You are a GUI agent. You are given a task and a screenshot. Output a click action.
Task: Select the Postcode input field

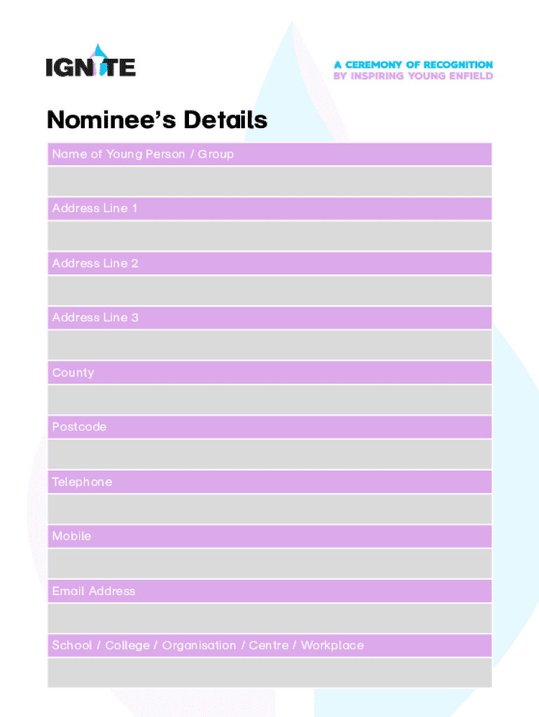click(x=269, y=454)
